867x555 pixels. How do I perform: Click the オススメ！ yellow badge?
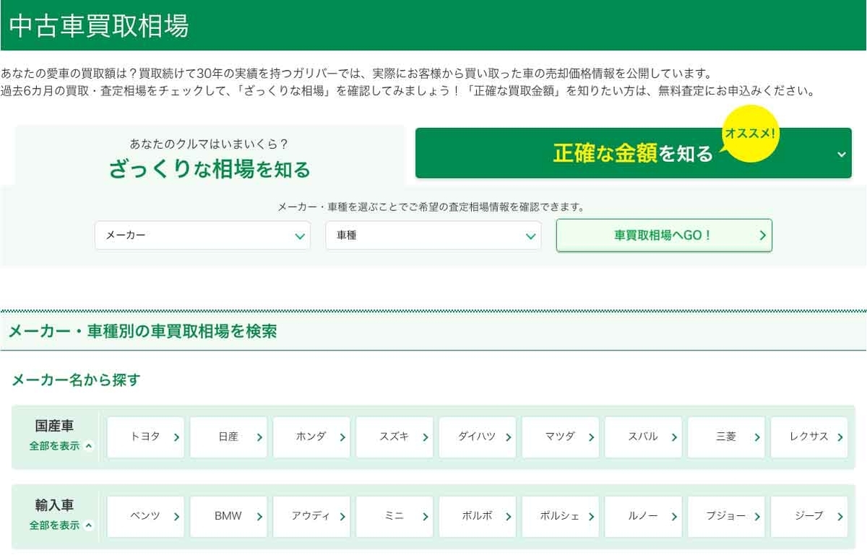751,134
